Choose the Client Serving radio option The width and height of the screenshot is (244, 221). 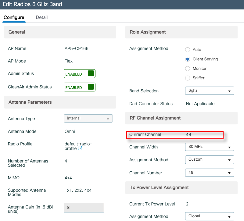[x=188, y=59]
